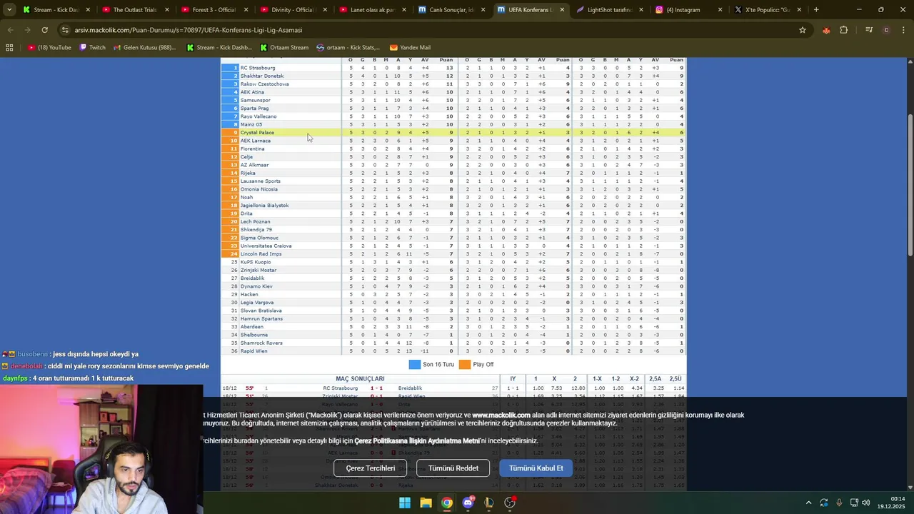The width and height of the screenshot is (914, 514).
Task: Show hidden system tray icons
Action: [x=808, y=503]
